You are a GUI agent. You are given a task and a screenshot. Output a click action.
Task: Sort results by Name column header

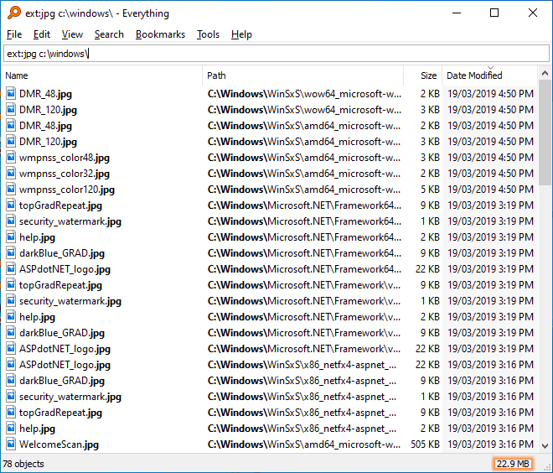tap(102, 75)
